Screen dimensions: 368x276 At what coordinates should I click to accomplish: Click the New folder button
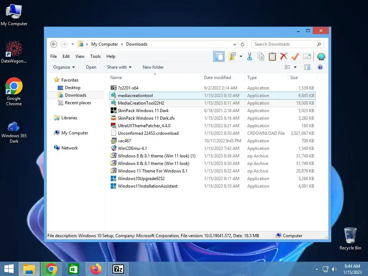coord(153,67)
